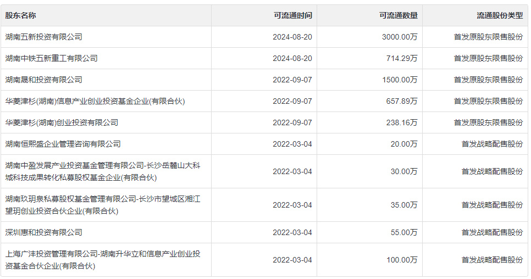Select the 55.00万 quantity cell
Viewport: 531px width, 279px height.
(x=403, y=232)
